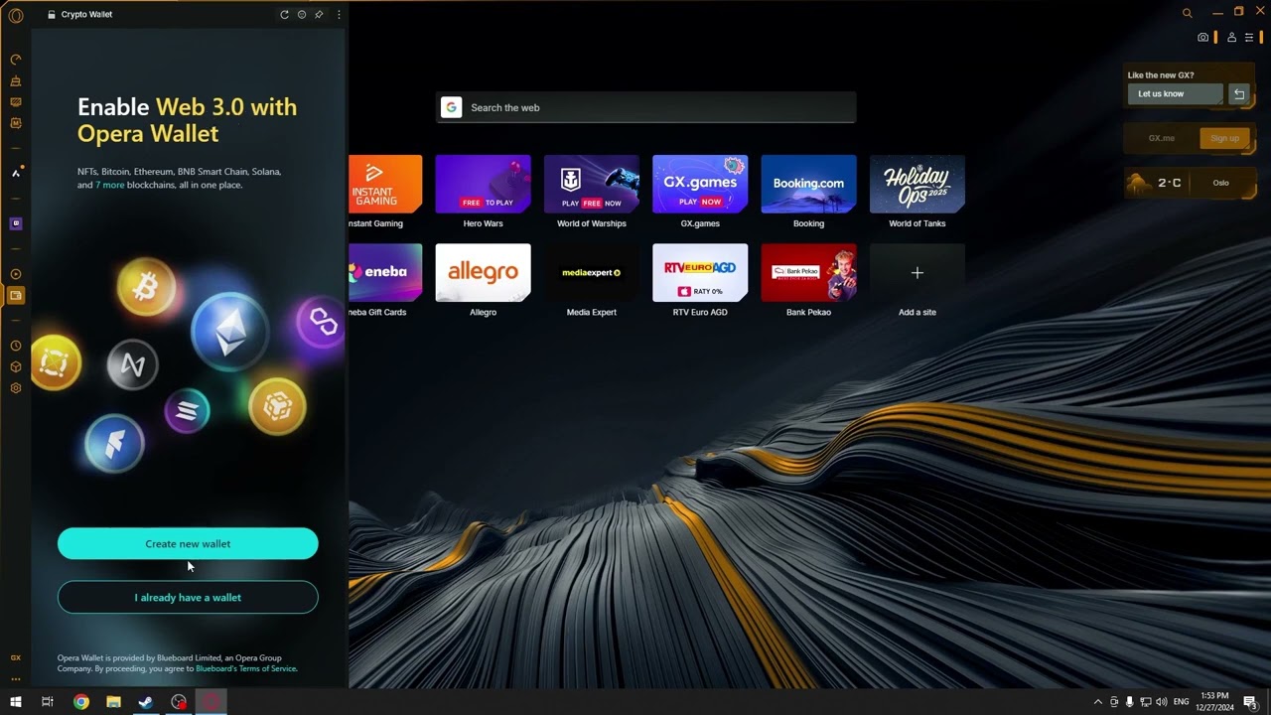Click the Ethereum coin graphic

229,333
